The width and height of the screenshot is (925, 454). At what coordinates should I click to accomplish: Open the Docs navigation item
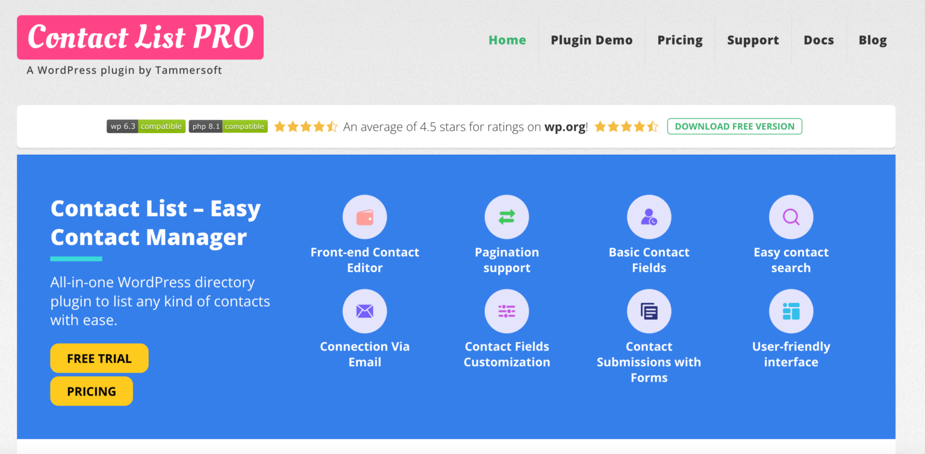818,40
